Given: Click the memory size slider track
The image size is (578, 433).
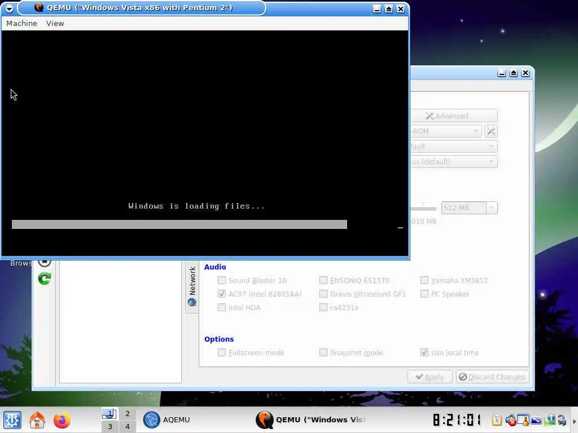Looking at the screenshot, I should (423, 209).
